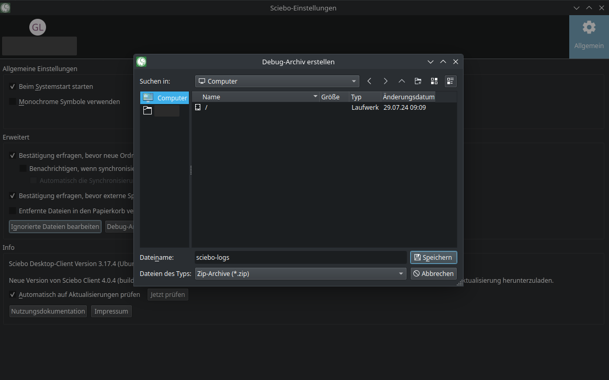Screen dimensions: 609x380
Task: Sort by the Änderungsdatum column header
Action: click(x=408, y=97)
